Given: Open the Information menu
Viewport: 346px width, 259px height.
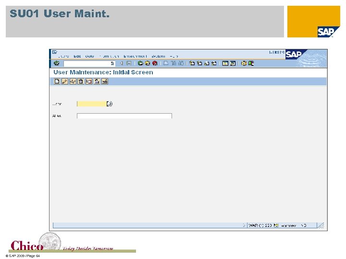Looking at the screenshot, I should tap(109, 56).
